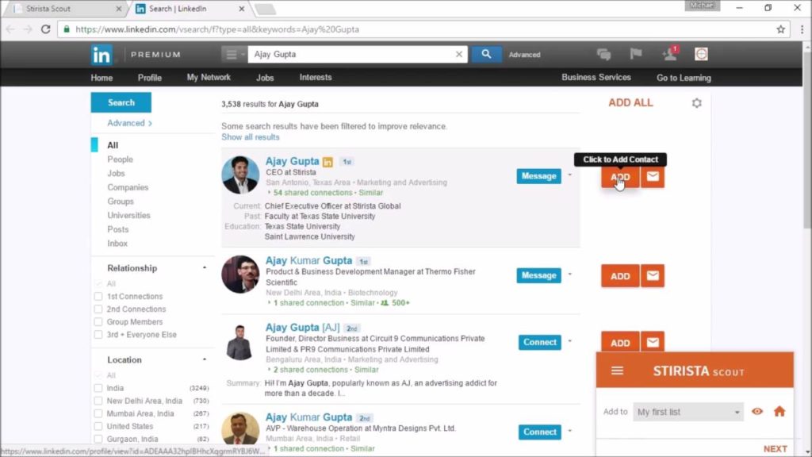Screen dimensions: 812x457
Task: Click the blue search magnifier button
Action: pos(486,54)
